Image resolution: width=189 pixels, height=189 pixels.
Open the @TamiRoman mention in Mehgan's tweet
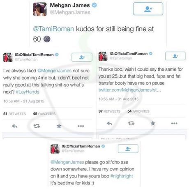point(53,29)
